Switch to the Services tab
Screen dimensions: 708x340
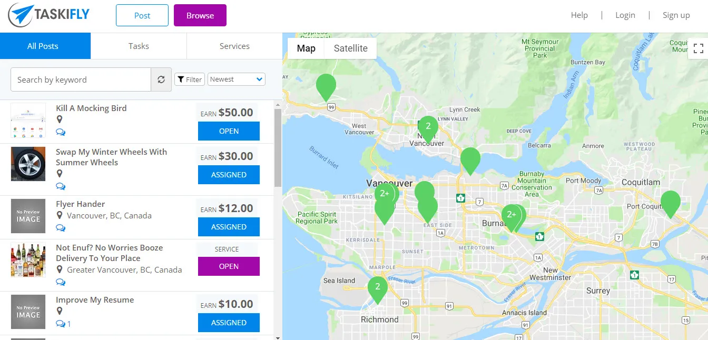234,46
